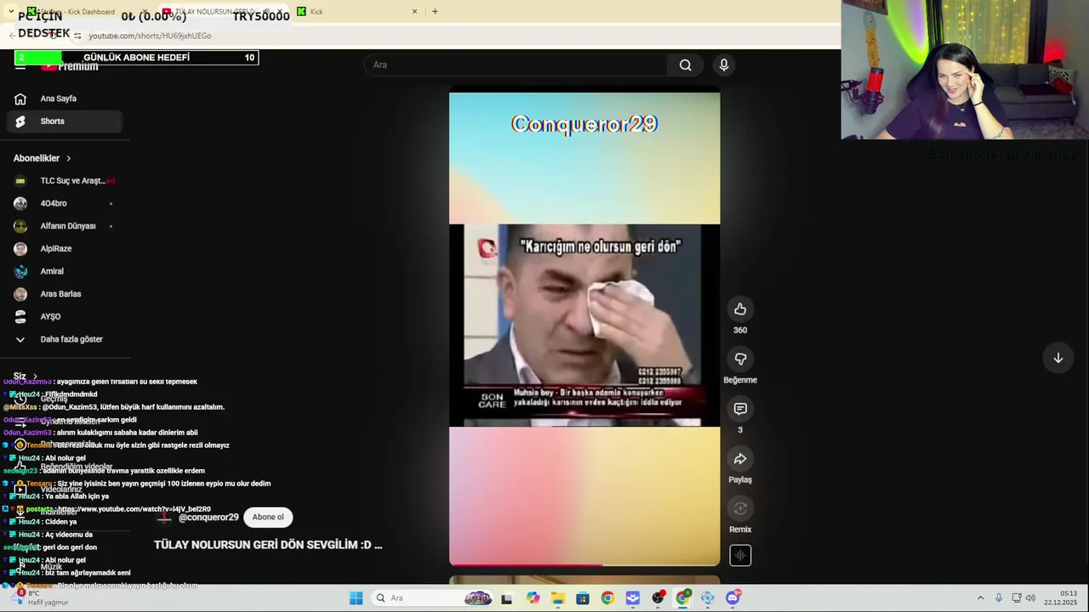Open the AYŞO channel
Screen dimensions: 1089x612
pyautogui.click(x=64, y=316)
